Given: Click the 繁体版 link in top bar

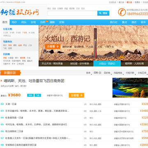Looking at the screenshot, I should [x=137, y=2].
